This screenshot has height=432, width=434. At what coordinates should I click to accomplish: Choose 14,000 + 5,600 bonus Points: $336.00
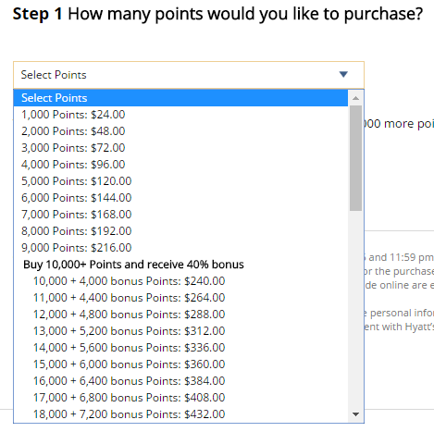[180, 348]
